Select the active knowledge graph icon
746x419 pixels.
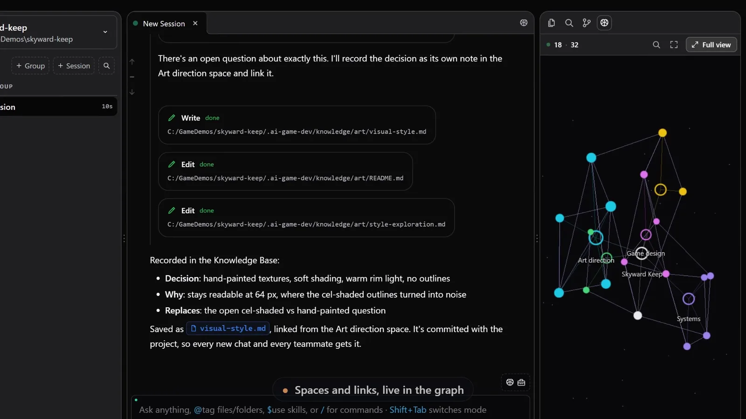point(604,23)
